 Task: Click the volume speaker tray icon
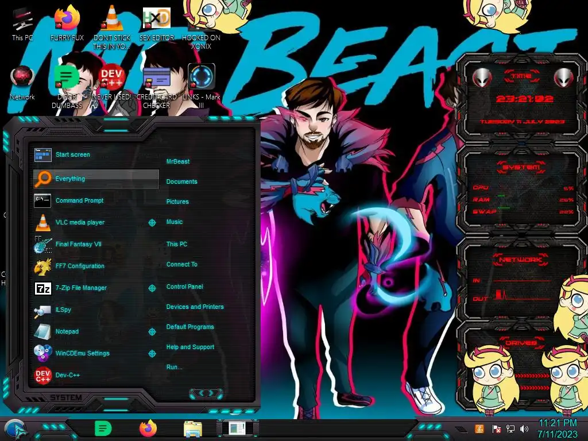[x=524, y=428]
